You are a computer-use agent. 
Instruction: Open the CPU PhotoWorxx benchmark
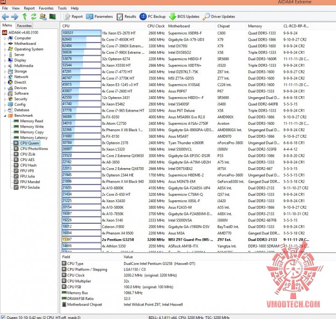pos(34,149)
